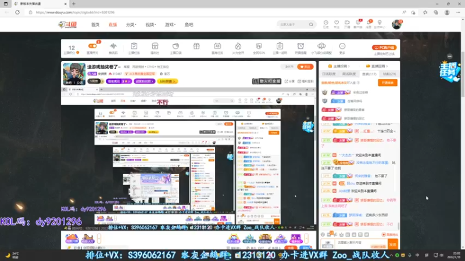Image resolution: width=465 pixels, height=261 pixels.
Task: Open the help question-mark beside 可入座
Action: click(x=358, y=83)
